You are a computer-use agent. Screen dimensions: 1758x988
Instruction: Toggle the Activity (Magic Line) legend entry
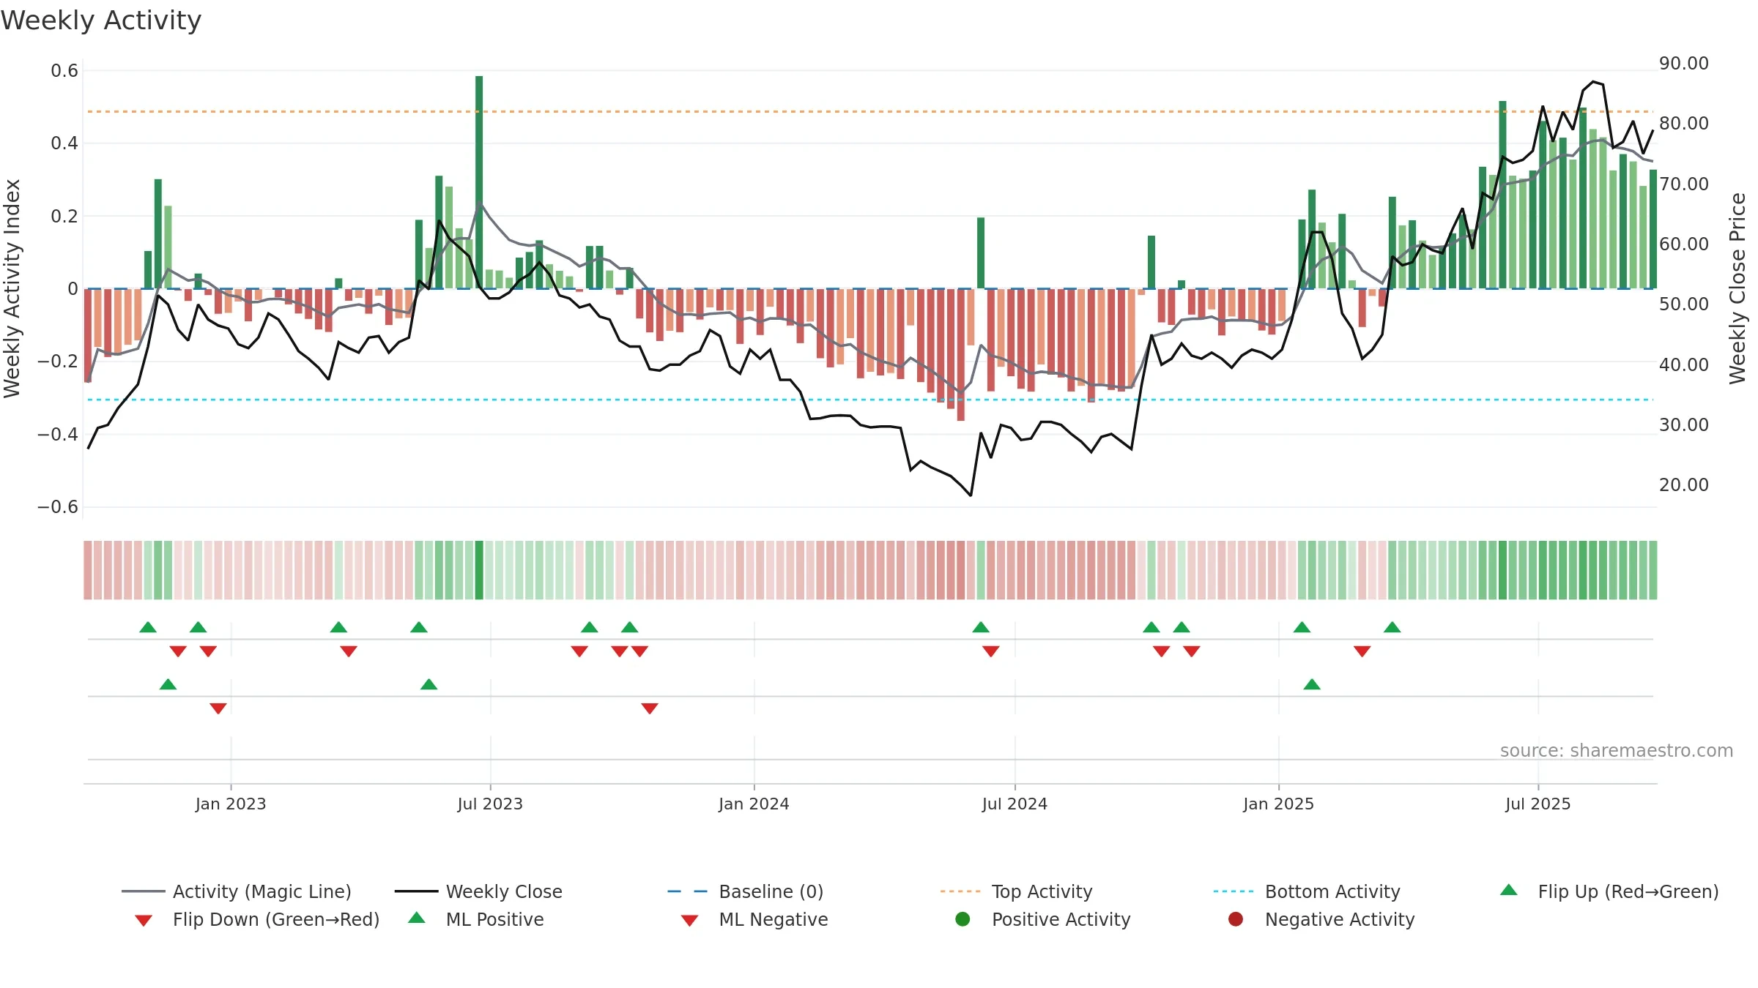pyautogui.click(x=237, y=891)
